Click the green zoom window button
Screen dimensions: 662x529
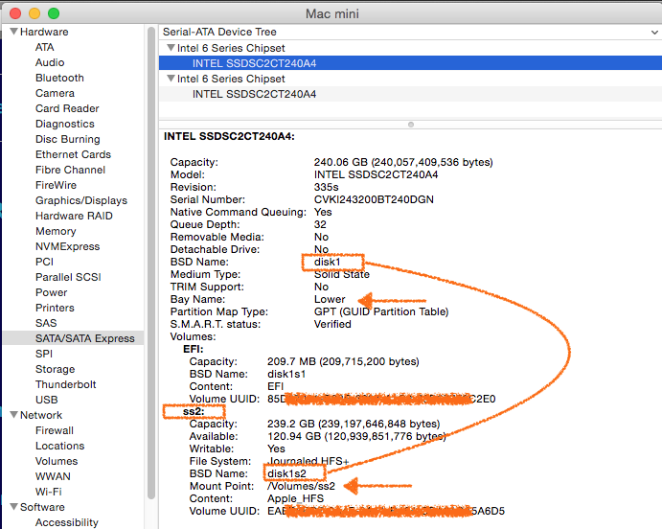pyautogui.click(x=54, y=13)
